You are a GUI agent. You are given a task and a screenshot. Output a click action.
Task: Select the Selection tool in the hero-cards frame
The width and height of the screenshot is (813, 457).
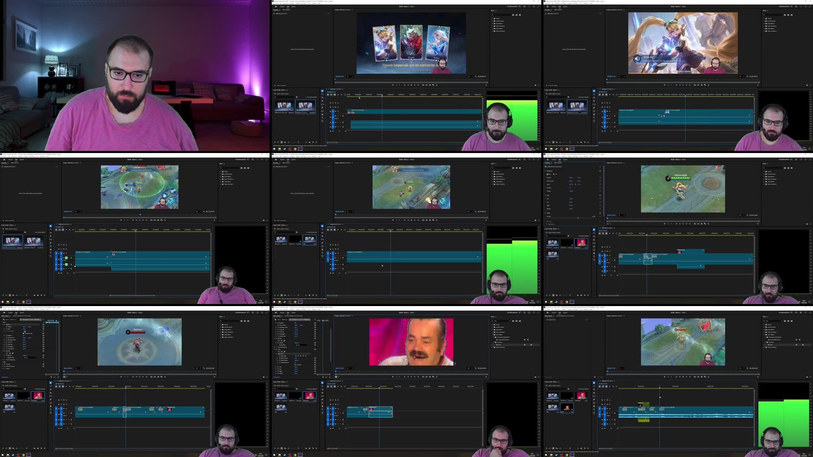pyautogui.click(x=322, y=91)
